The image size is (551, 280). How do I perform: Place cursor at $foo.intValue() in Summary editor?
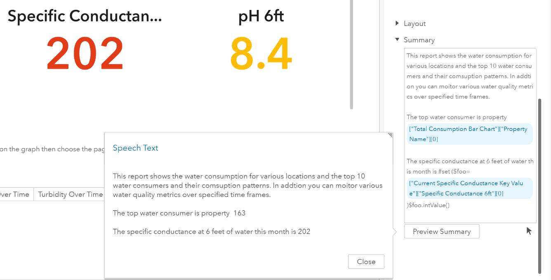429,205
